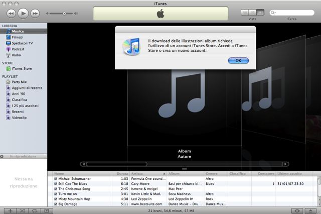The width and height of the screenshot is (321, 214).
Task: Open the search magnifier dropdown
Action: [273, 13]
